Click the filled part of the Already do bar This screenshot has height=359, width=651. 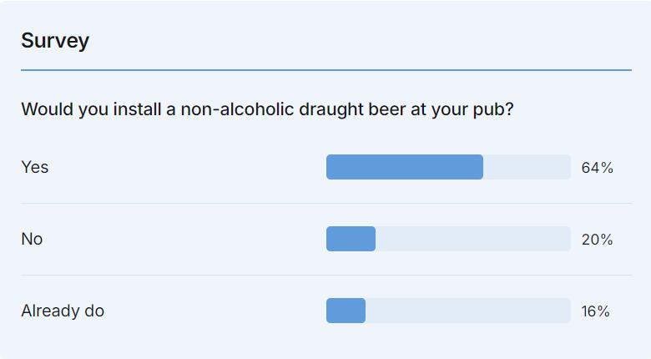click(346, 311)
